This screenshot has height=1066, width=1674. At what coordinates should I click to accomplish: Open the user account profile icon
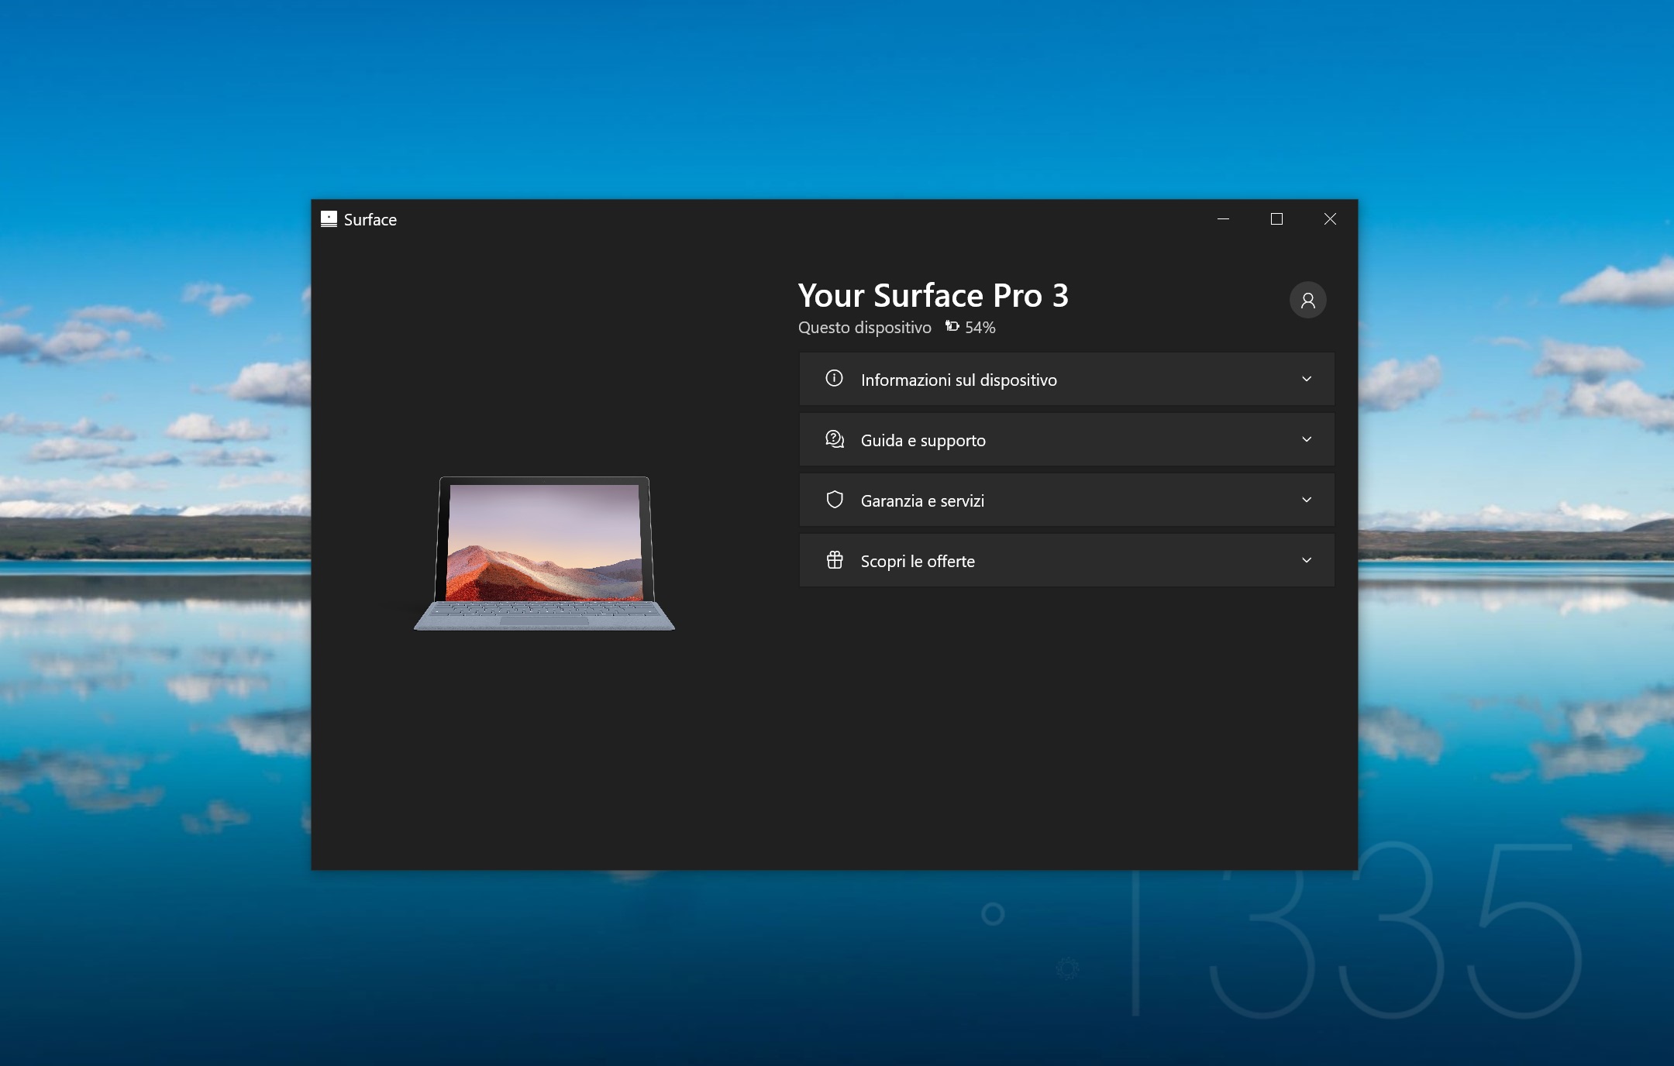coord(1307,300)
